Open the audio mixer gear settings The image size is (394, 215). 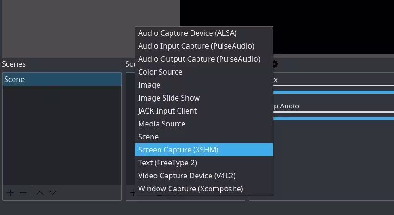275,64
